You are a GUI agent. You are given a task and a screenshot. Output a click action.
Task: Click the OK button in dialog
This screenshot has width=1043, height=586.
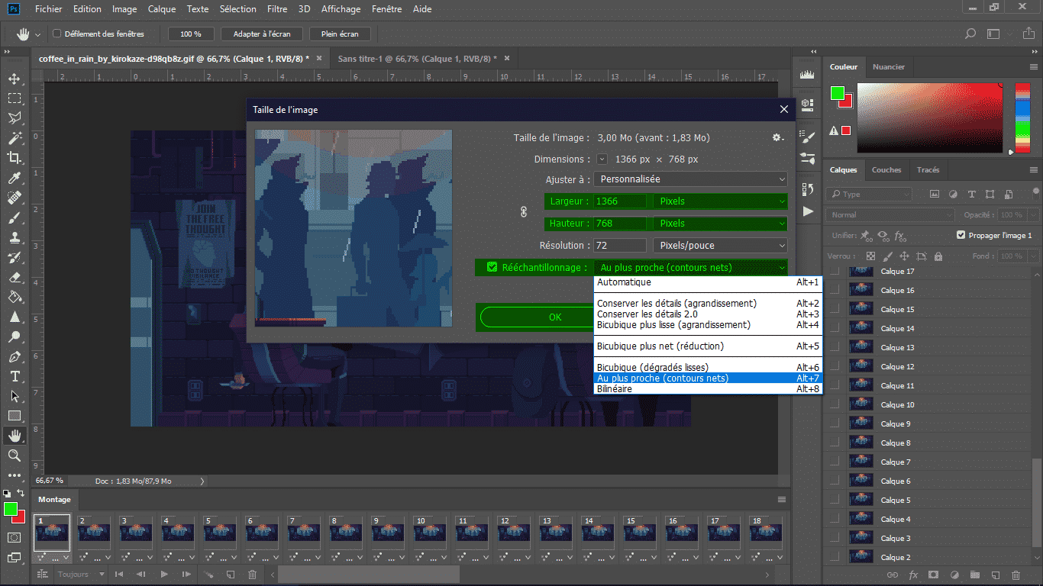555,317
